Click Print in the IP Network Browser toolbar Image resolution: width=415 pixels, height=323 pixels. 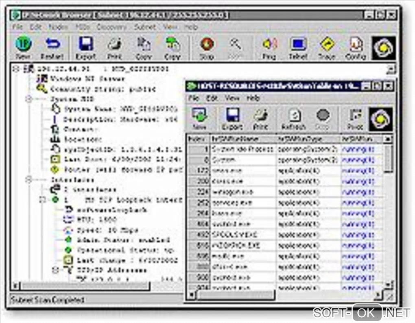(115, 48)
